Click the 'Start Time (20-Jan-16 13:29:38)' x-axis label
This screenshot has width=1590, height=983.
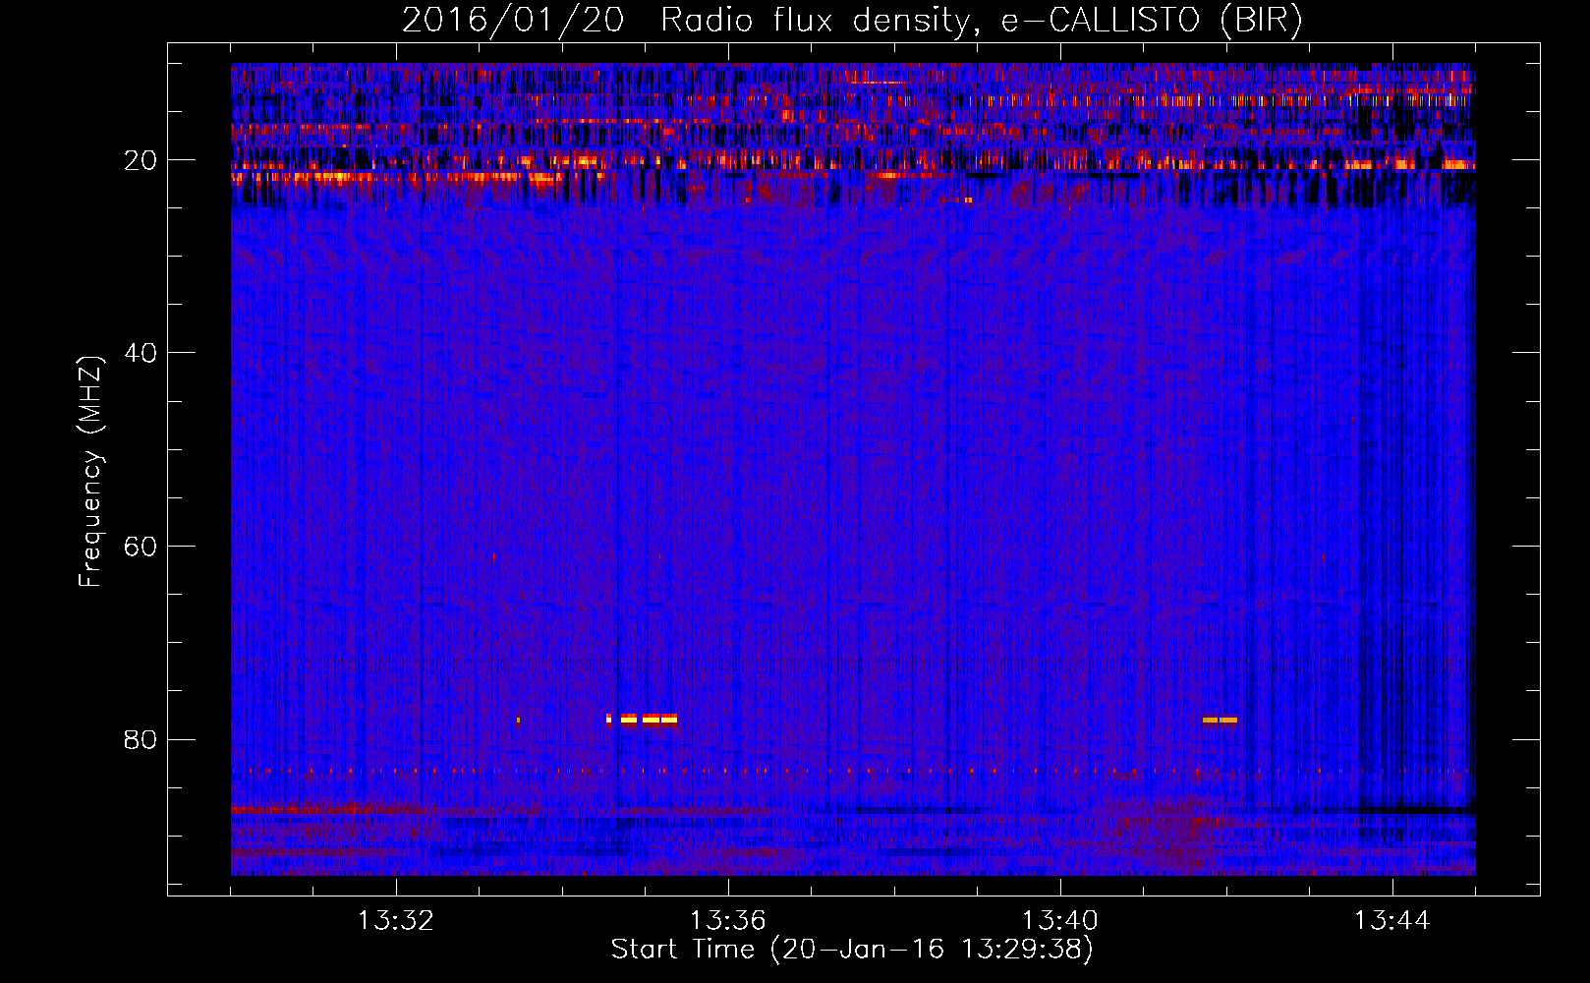pyautogui.click(x=852, y=950)
